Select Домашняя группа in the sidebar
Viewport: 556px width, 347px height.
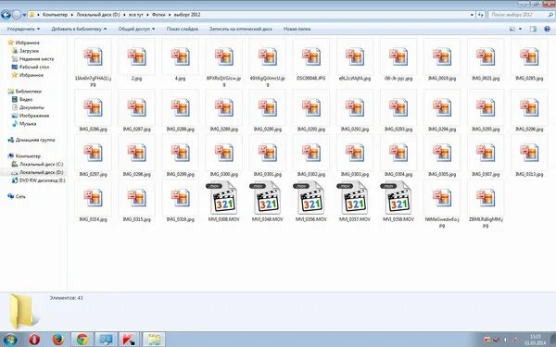click(35, 141)
